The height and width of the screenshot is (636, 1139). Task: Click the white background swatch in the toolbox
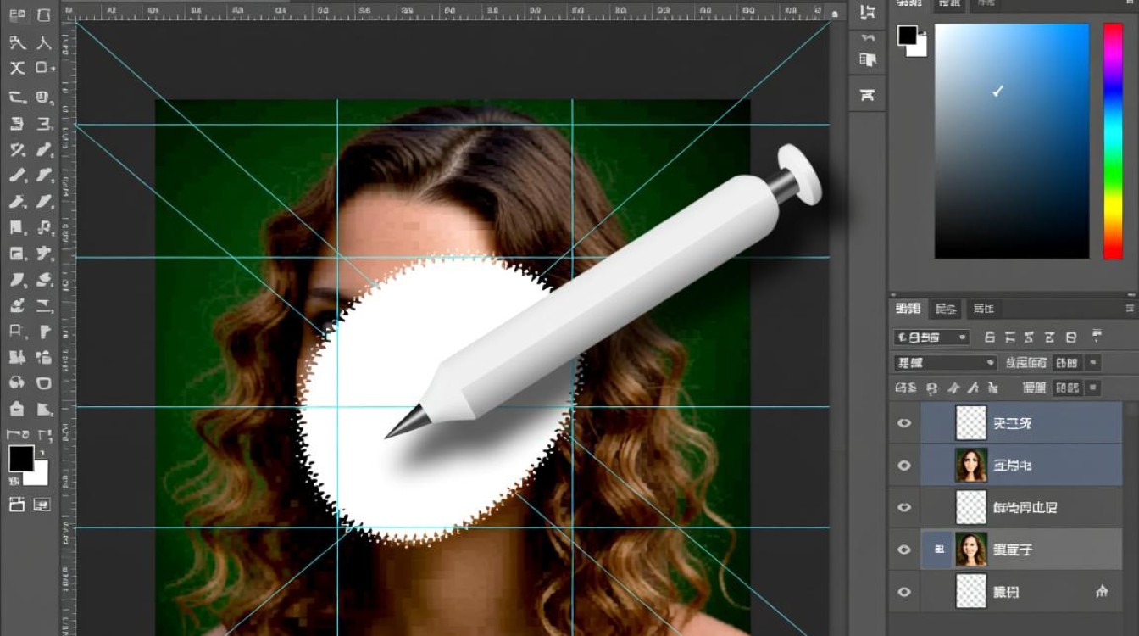tap(39, 475)
